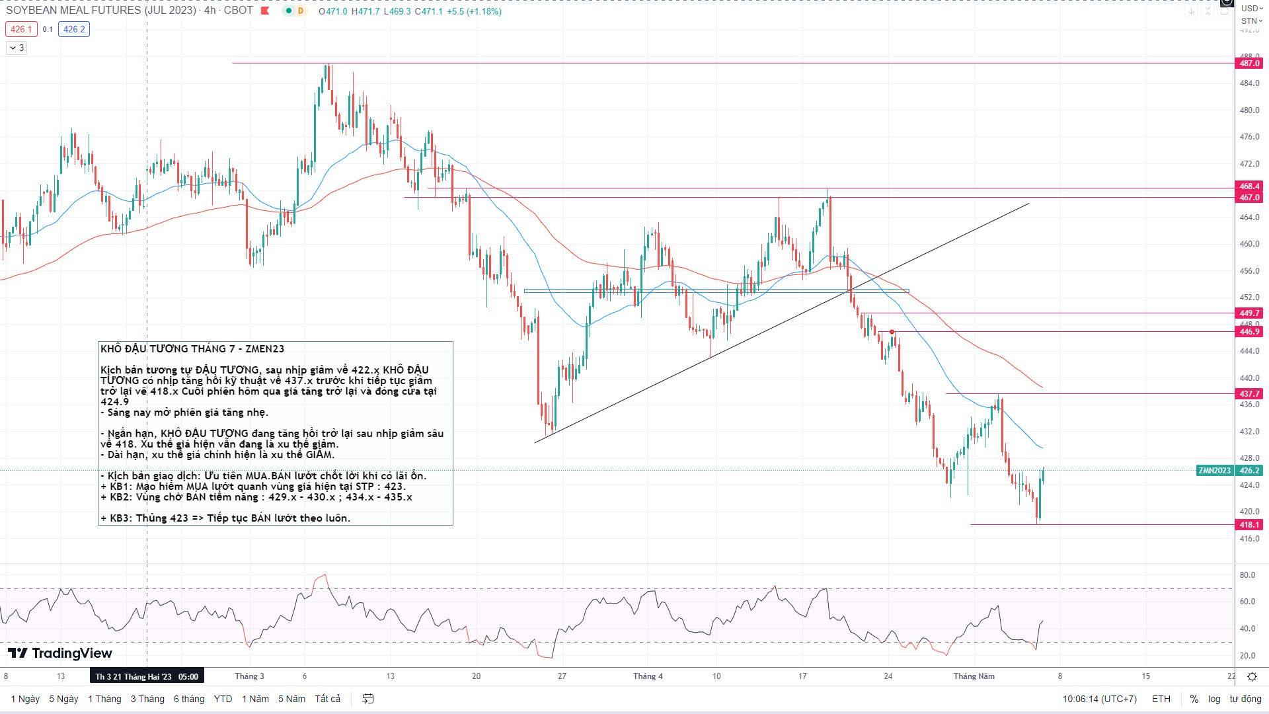The width and height of the screenshot is (1269, 714).
Task: Click the 468.4 price level label
Action: 1249,186
